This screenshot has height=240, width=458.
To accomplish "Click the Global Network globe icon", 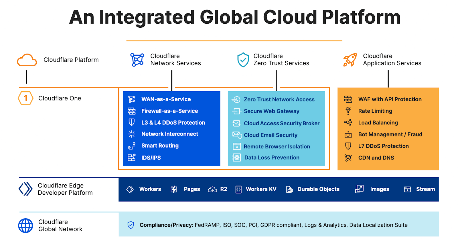I will pyautogui.click(x=25, y=225).
